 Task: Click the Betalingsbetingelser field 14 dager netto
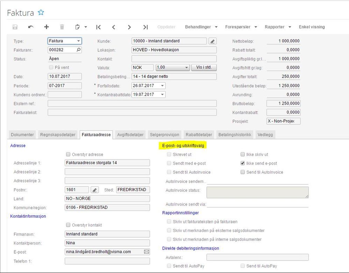point(174,76)
